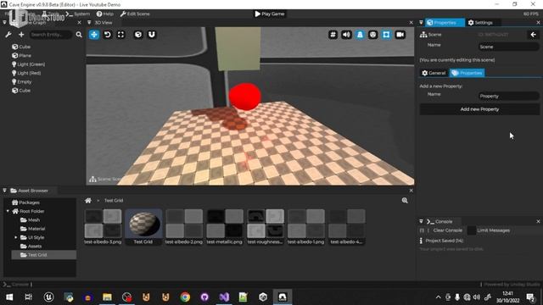Screen dimensions: 543x305
Task: Click the asset browser zoom magnifier
Action: click(405, 201)
